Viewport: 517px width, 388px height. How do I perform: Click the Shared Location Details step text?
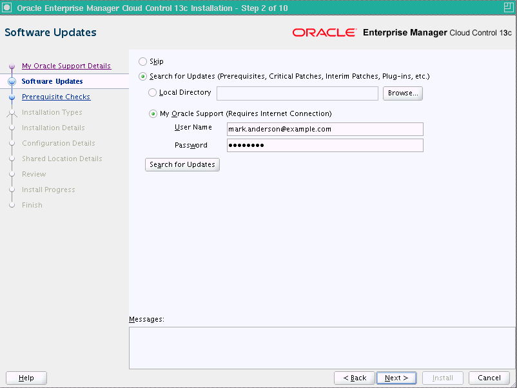(62, 159)
